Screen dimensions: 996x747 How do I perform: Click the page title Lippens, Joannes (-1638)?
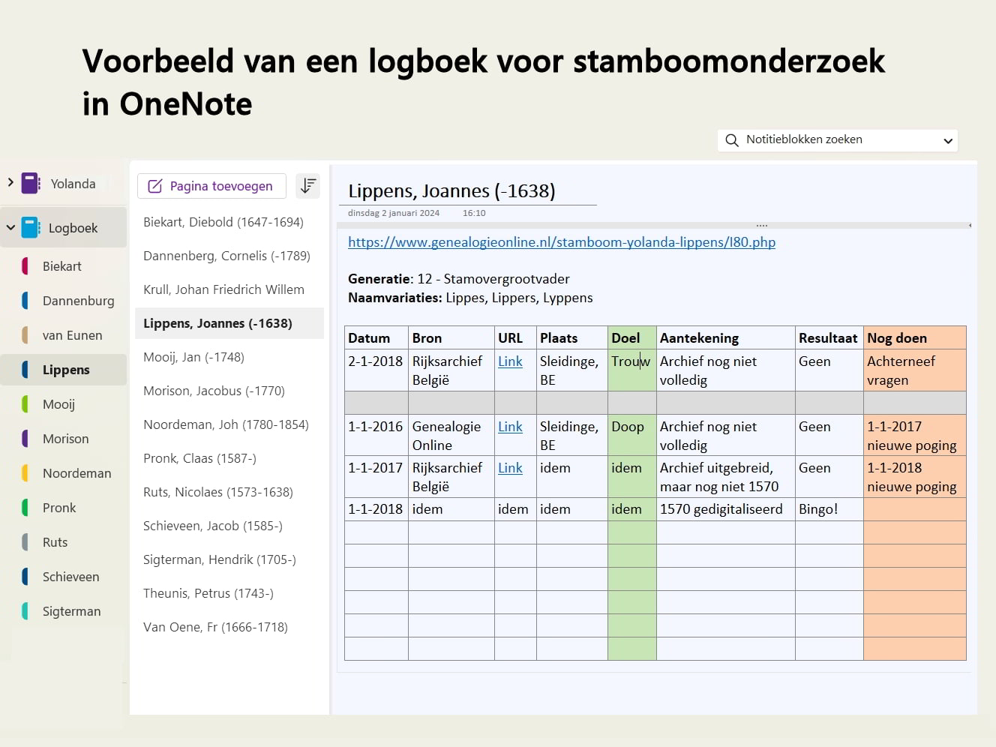tap(451, 191)
